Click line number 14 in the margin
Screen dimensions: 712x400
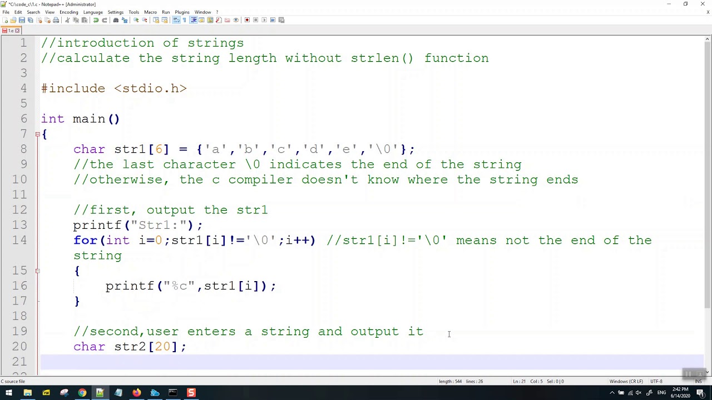pyautogui.click(x=19, y=241)
